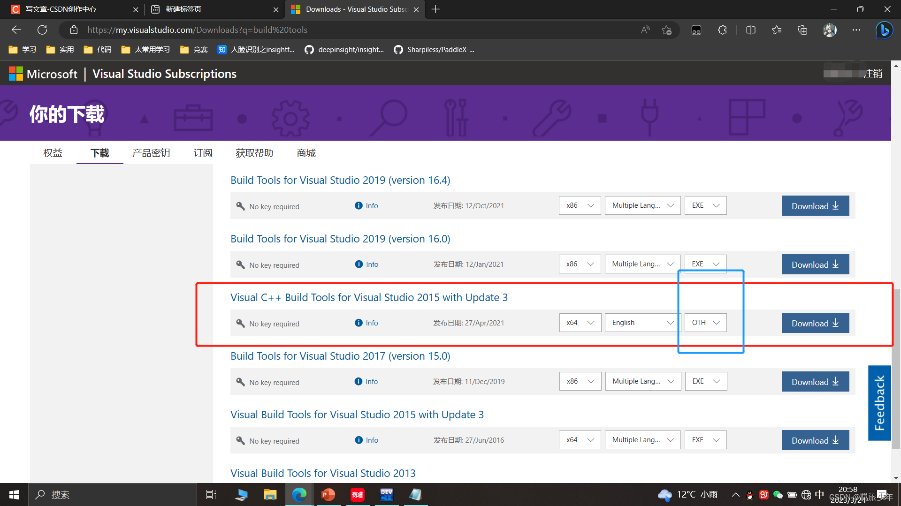Open x86 architecture dropdown for version 16.0

[580, 264]
